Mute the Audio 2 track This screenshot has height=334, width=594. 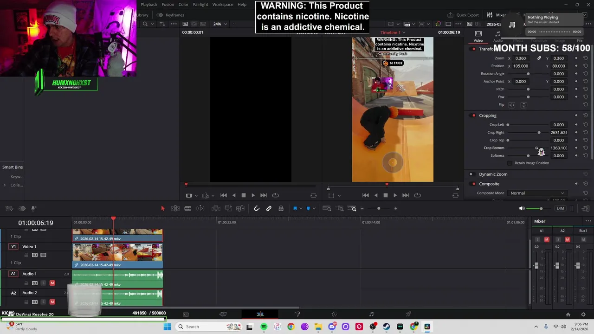pyautogui.click(x=52, y=302)
